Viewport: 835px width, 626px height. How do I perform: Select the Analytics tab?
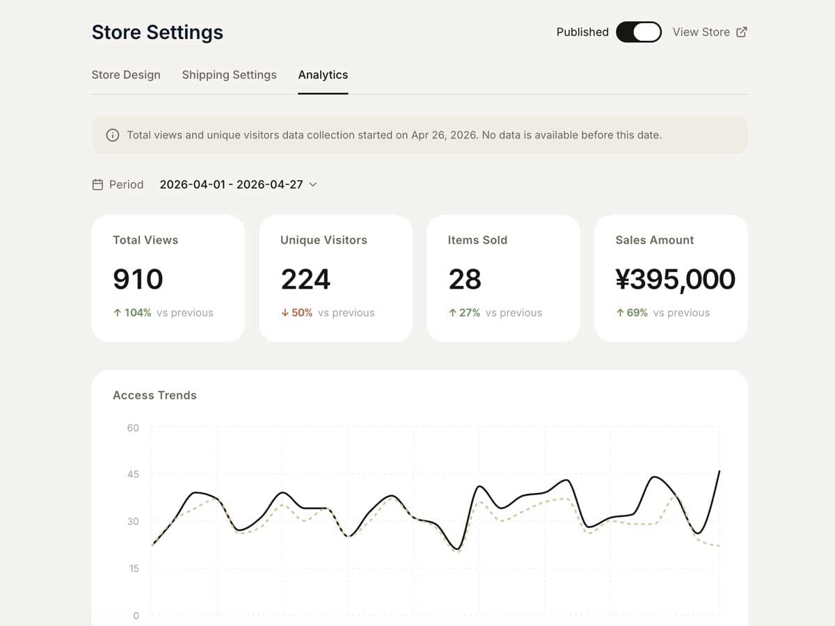click(323, 74)
